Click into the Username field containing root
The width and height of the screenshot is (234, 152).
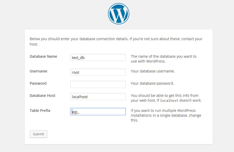[98, 72]
